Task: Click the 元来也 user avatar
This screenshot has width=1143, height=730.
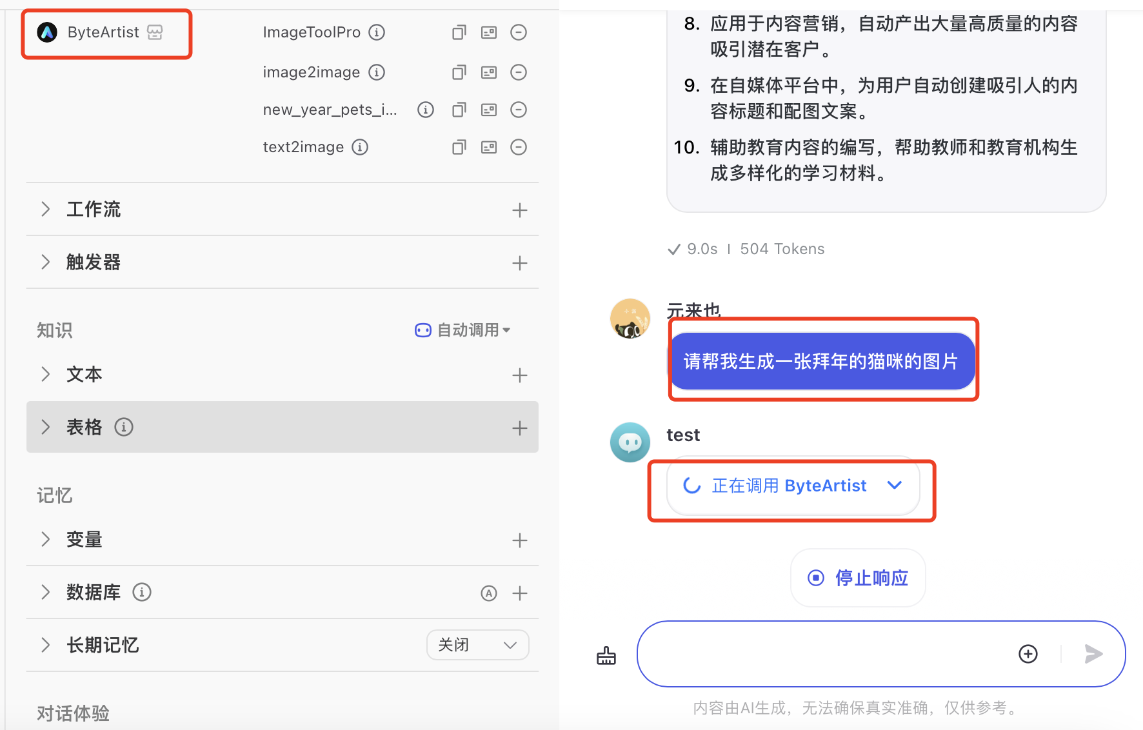Action: (630, 319)
